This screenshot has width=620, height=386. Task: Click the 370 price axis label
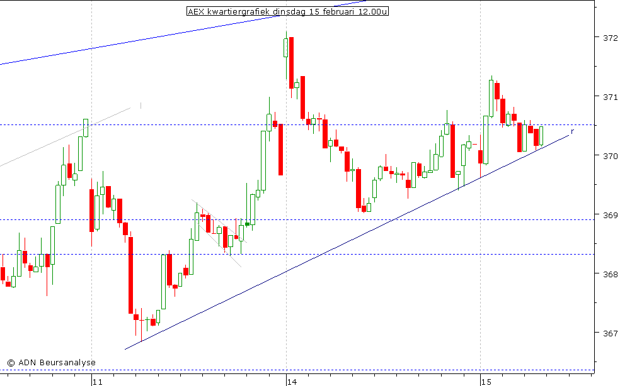coord(610,156)
